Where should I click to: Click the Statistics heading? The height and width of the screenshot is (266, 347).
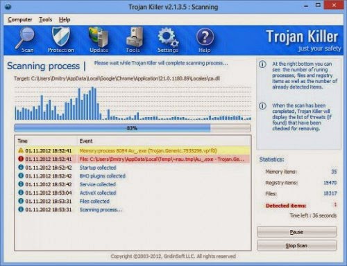pos(271,159)
